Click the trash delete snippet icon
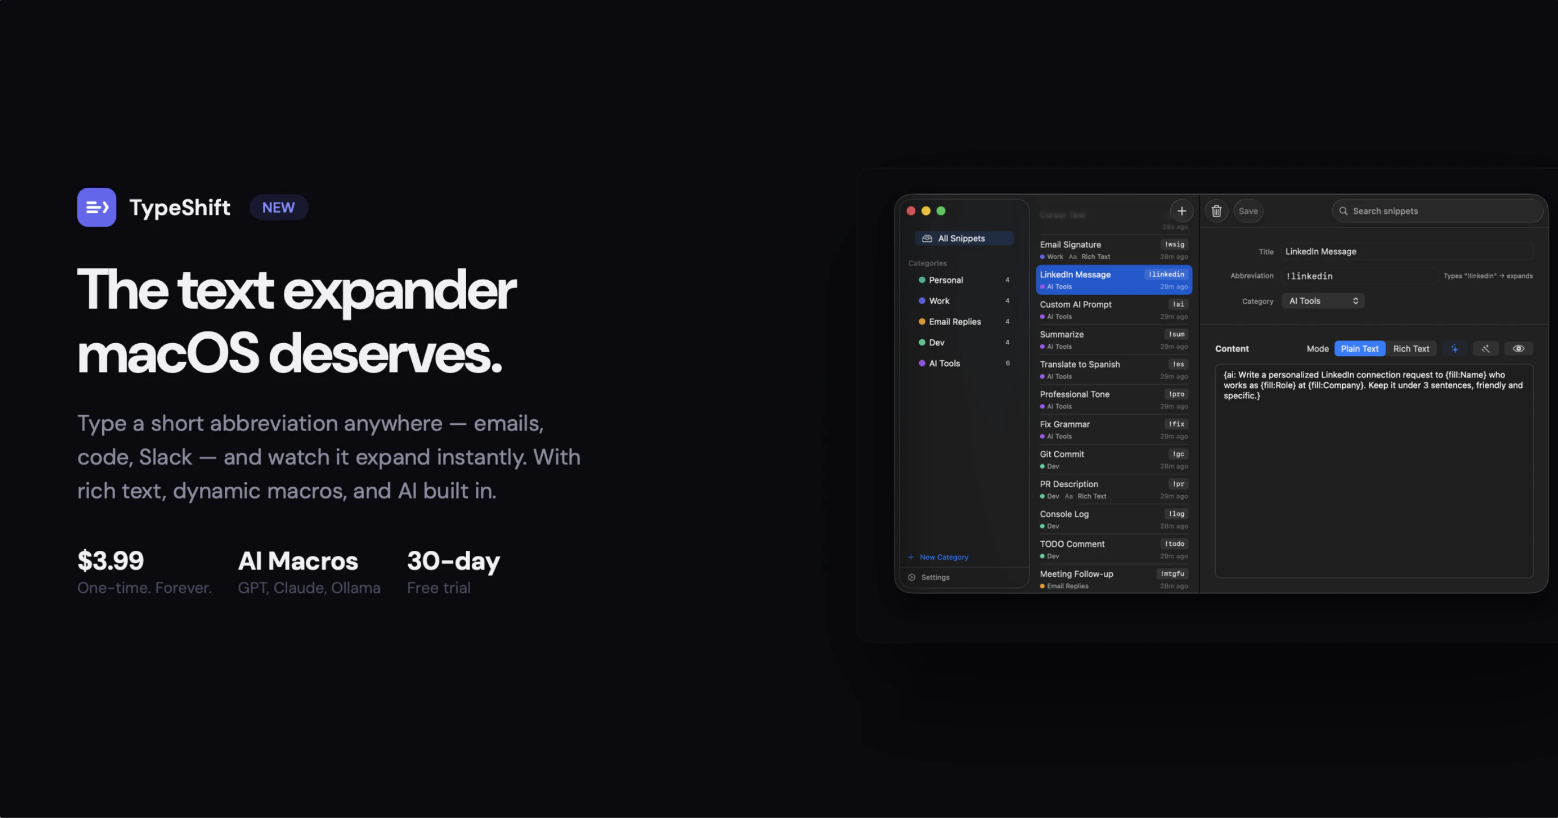The width and height of the screenshot is (1558, 818). tap(1216, 211)
